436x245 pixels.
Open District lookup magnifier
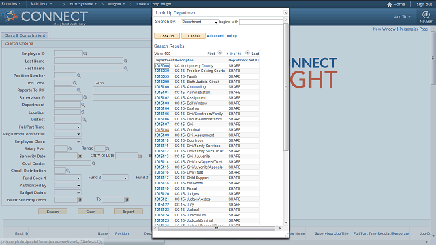click(84, 120)
